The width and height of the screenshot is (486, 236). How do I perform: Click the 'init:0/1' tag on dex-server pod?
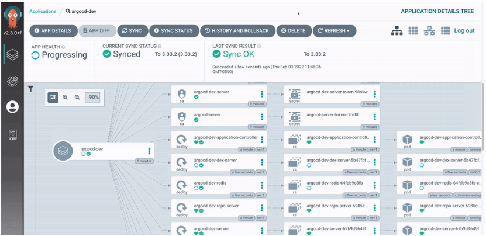[474, 172]
